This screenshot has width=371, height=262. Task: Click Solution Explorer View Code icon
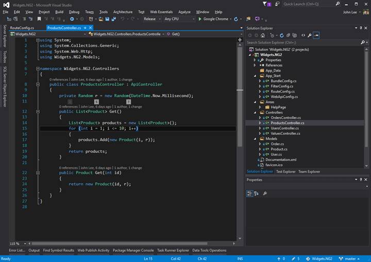[x=303, y=36]
